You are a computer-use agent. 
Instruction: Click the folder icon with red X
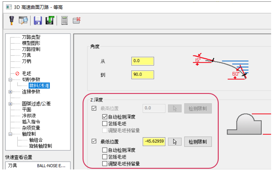77,20
